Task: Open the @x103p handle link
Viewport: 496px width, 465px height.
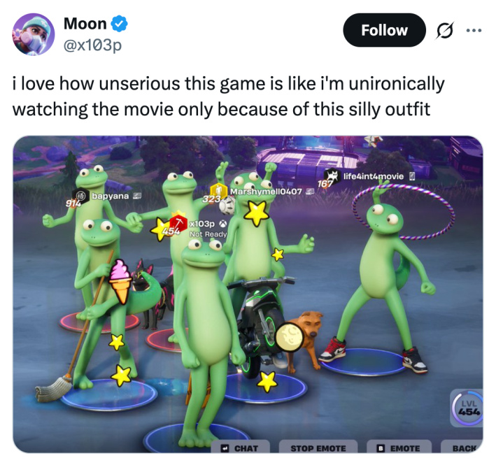Action: coord(92,45)
